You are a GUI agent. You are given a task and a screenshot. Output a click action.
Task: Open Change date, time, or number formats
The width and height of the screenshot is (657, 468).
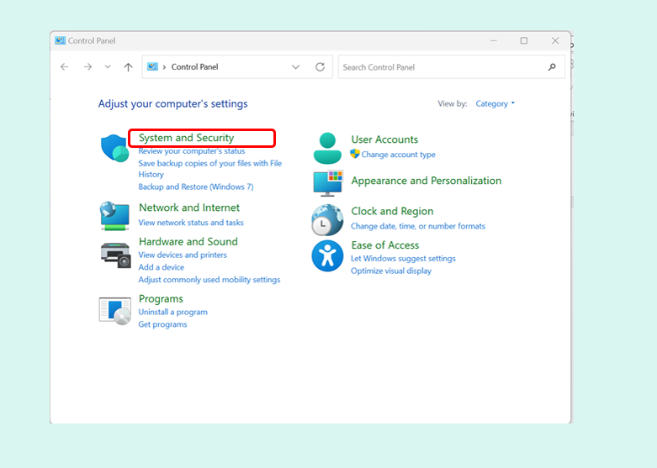418,226
